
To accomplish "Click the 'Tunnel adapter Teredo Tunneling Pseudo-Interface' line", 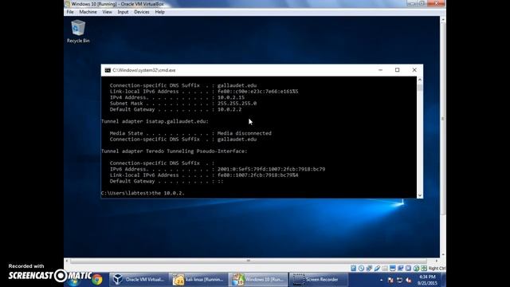I will (x=175, y=151).
